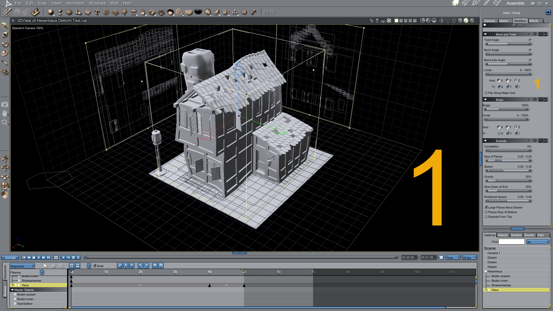Delete keyframe with trash icon
Image resolution: width=553 pixels, height=311 pixels.
[x=73, y=257]
